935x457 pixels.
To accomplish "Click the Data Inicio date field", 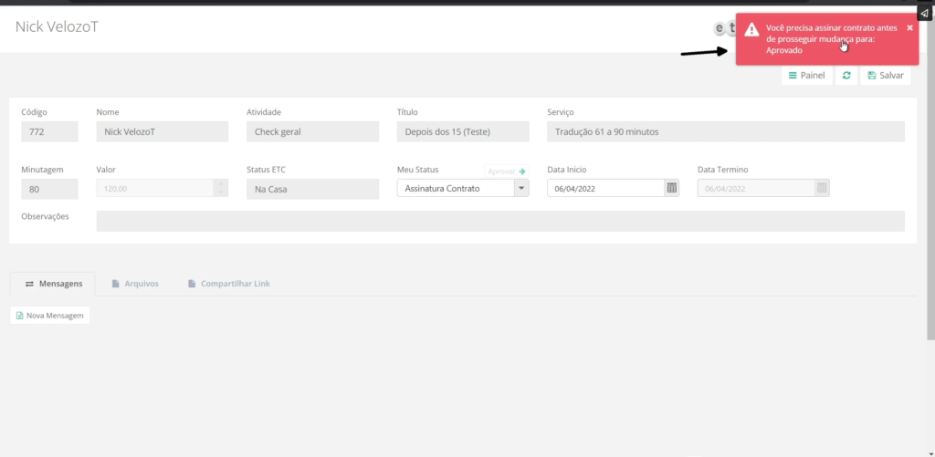I will (604, 188).
